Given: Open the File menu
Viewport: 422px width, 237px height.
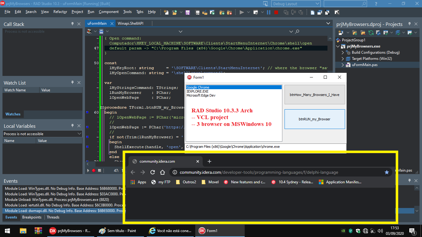Looking at the screenshot, I should (x=7, y=12).
